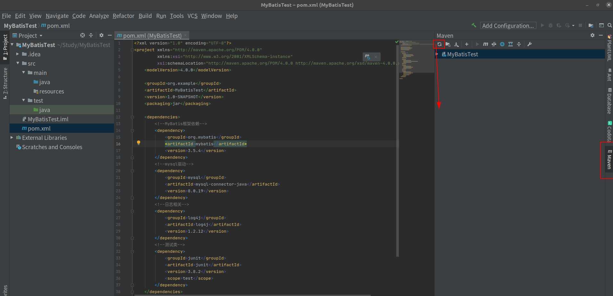Click Locate/Select Opened File target icon
This screenshot has height=296, width=613.
point(83,35)
